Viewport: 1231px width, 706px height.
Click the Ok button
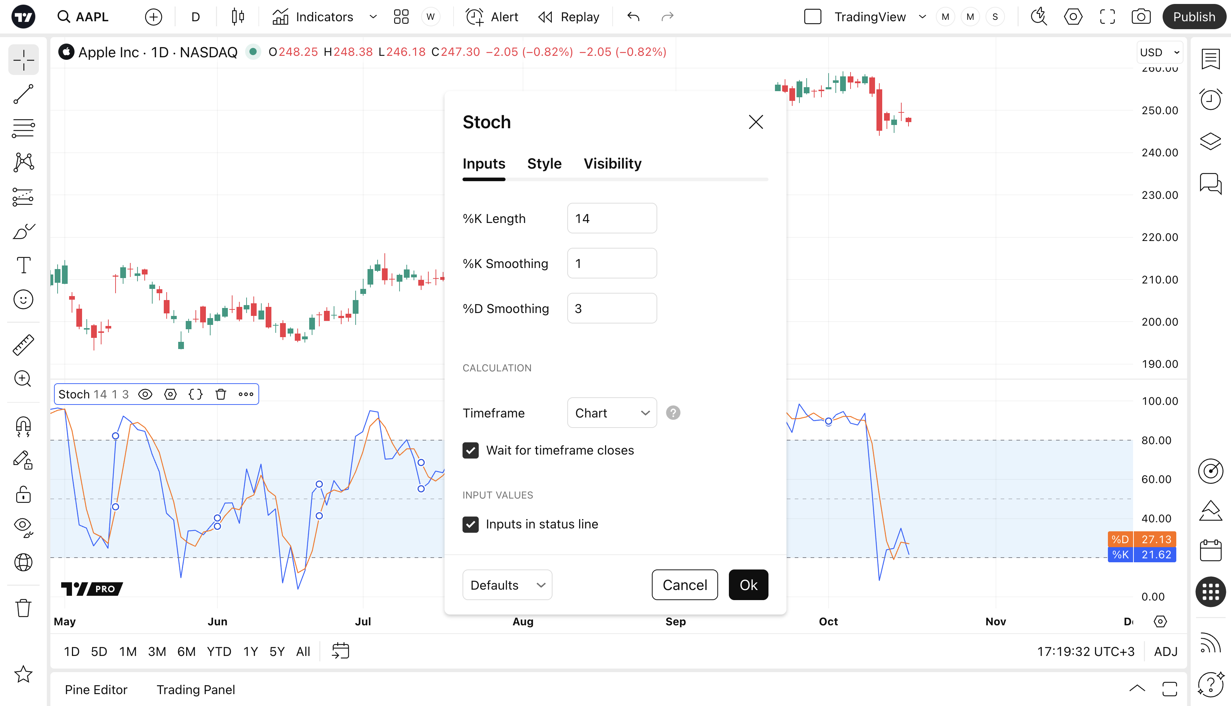(x=748, y=585)
